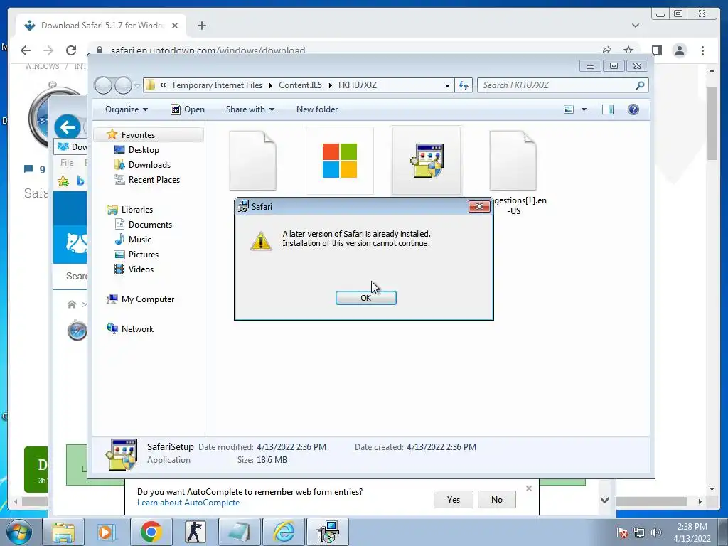Open the Chrome three-dot menu
Screen dimensions: 728x546
coord(702,50)
